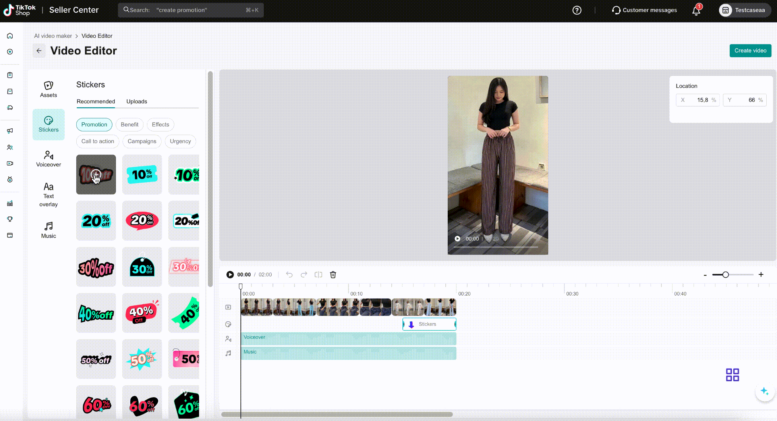Click the Create video button
This screenshot has width=777, height=421.
(750, 50)
